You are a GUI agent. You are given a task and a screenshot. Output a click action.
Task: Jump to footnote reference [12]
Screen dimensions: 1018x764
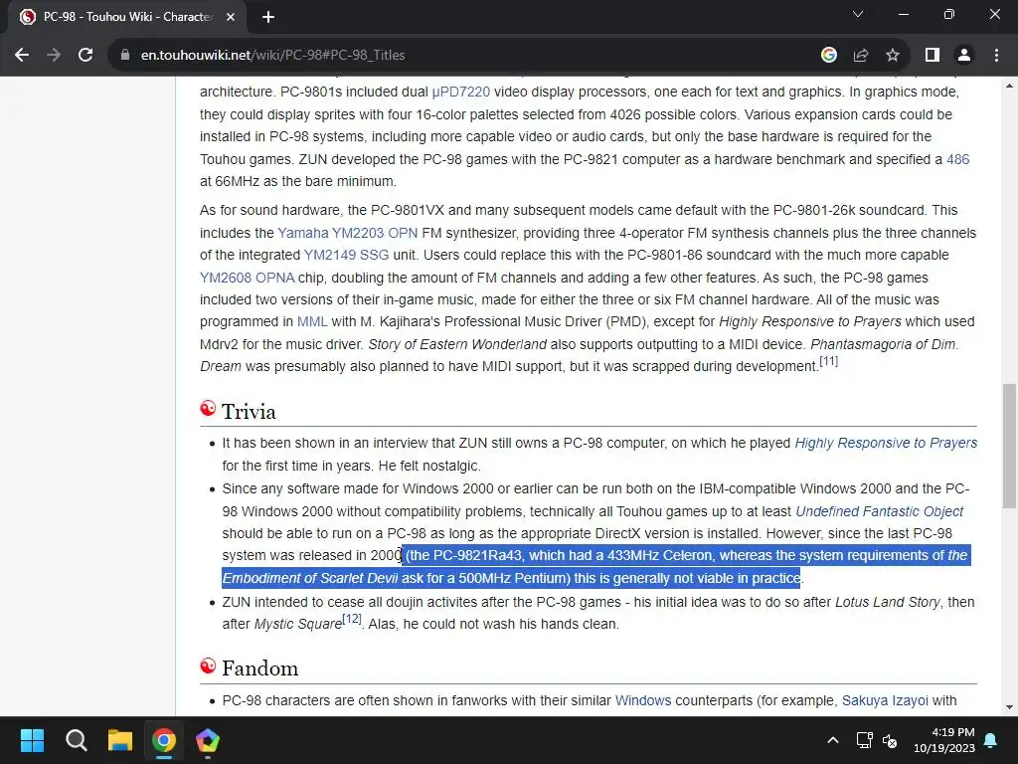352,619
